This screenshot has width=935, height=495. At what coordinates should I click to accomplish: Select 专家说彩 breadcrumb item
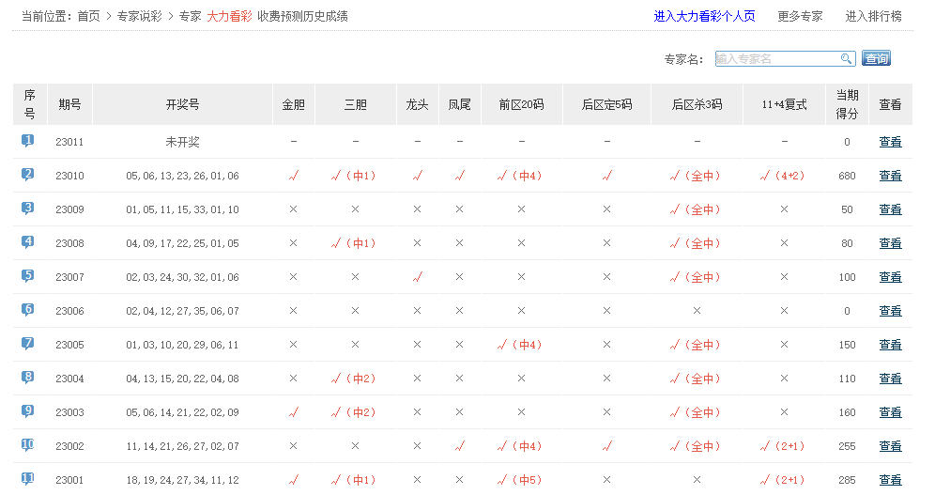coord(139,16)
